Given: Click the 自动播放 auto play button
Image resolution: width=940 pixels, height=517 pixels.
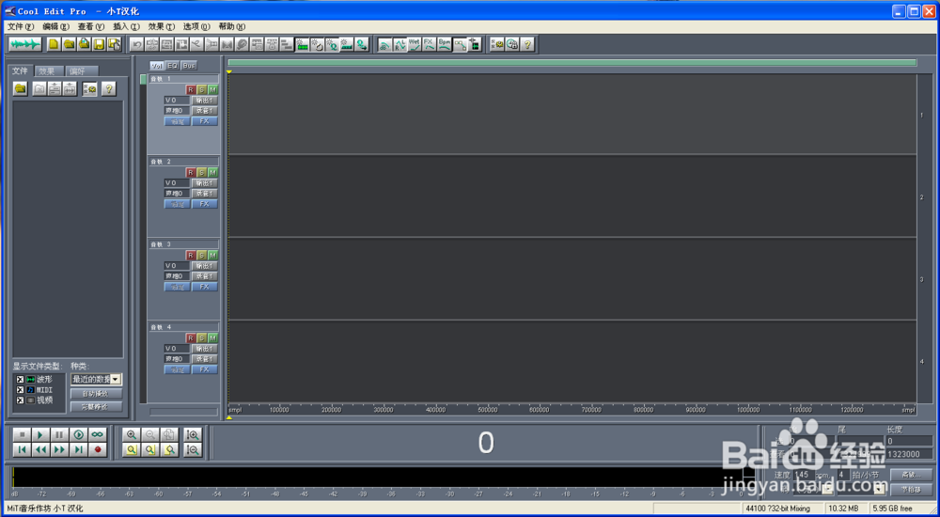Looking at the screenshot, I should 97,394.
